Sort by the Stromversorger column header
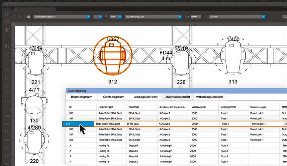287x166 pixels. point(264,107)
